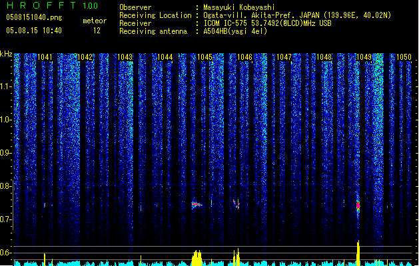Click the Receiving Location value line
The height and width of the screenshot is (266, 419).
297,15
